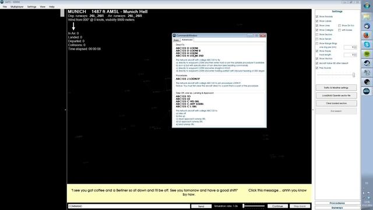373x210 pixels.
Task: Click the yellow shift handover message
Action: 189,193
